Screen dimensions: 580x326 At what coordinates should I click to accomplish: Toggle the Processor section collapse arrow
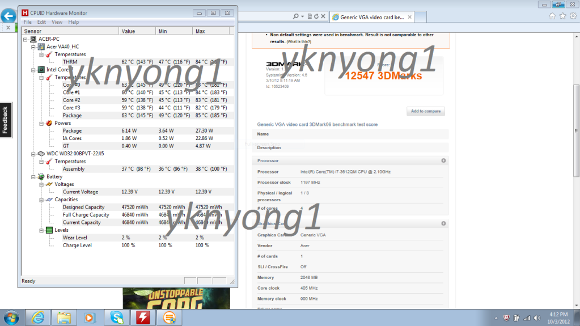pyautogui.click(x=443, y=160)
